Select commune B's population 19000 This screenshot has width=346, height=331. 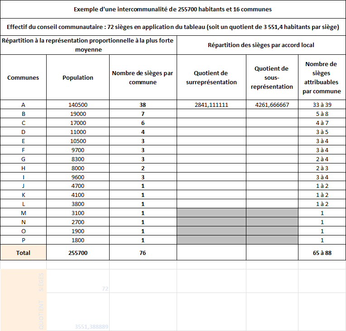click(78, 114)
